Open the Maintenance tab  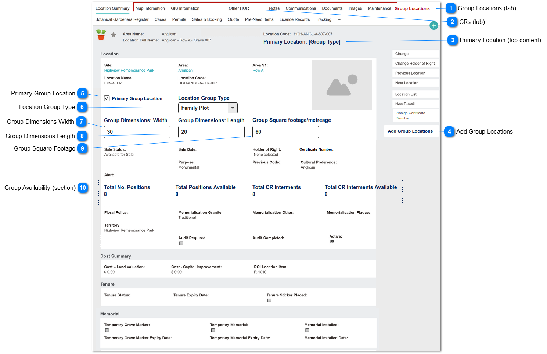pos(379,8)
